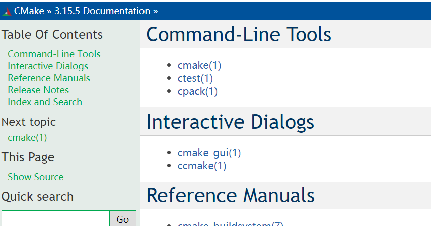This screenshot has width=431, height=226.
Task: Open the cmake(1) link under Next topic
Action: (x=27, y=138)
